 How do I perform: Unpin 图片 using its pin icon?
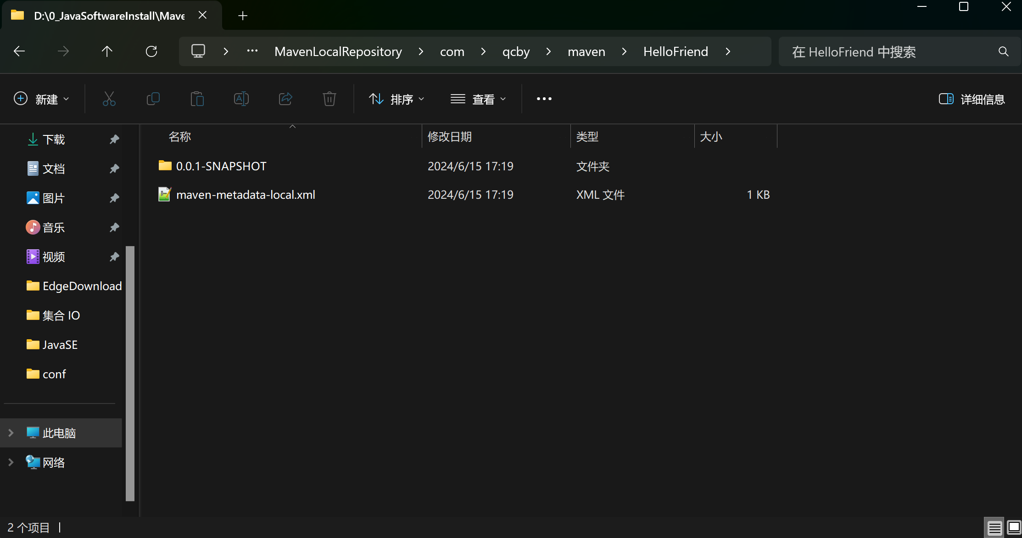pyautogui.click(x=114, y=198)
